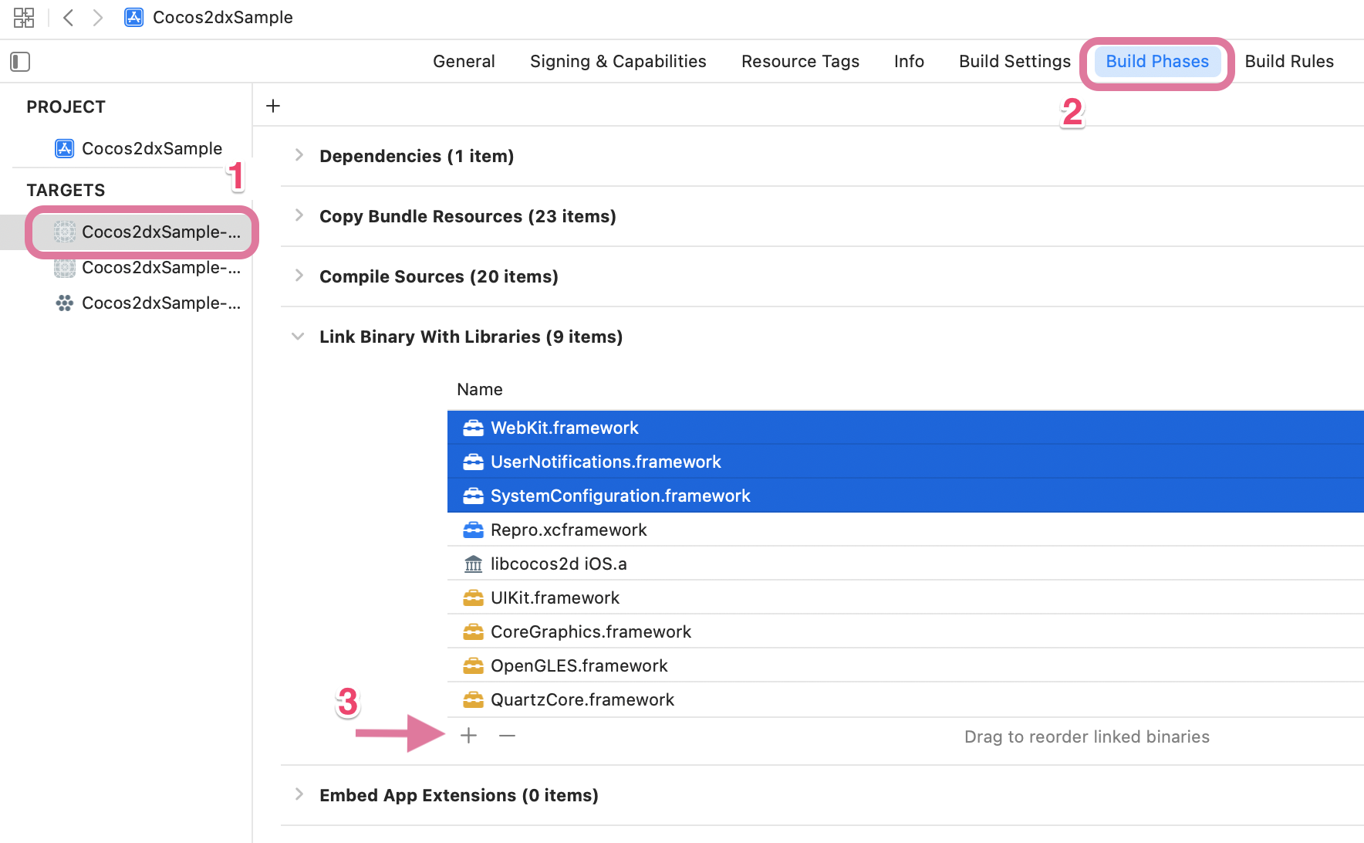
Task: Click the SystemConfiguration.framework toolbox icon
Action: [473, 496]
